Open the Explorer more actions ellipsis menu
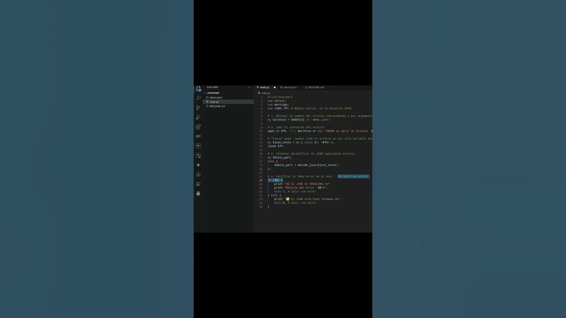The image size is (566, 318). click(x=249, y=87)
